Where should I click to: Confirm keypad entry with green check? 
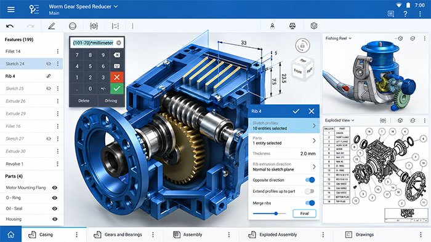[116, 88]
